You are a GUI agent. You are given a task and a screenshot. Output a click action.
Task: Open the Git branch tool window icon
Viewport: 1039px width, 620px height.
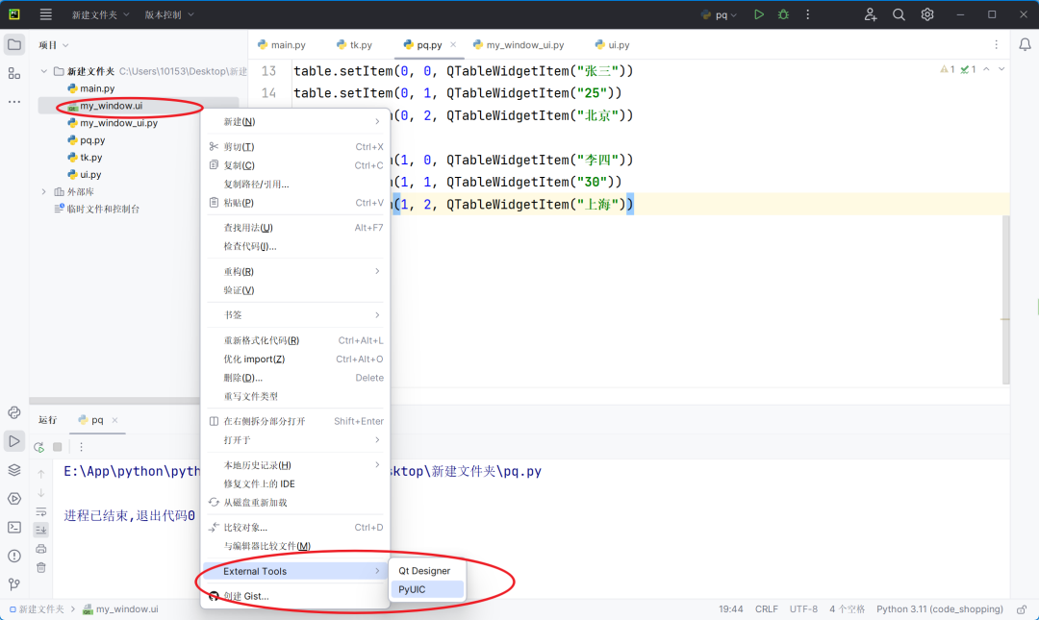coord(13,584)
